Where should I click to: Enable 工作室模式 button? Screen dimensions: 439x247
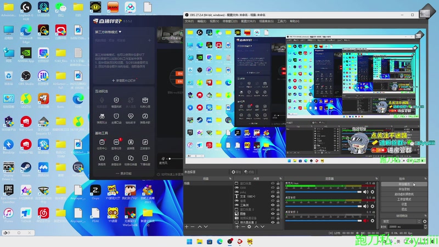(x=404, y=199)
